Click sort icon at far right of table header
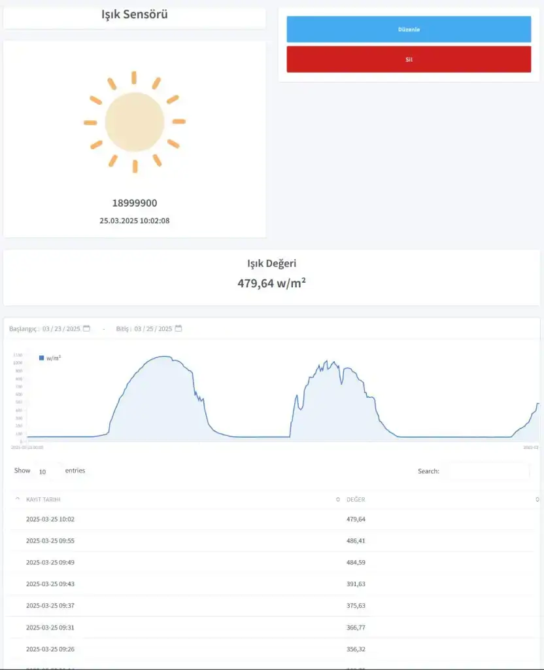 click(537, 499)
